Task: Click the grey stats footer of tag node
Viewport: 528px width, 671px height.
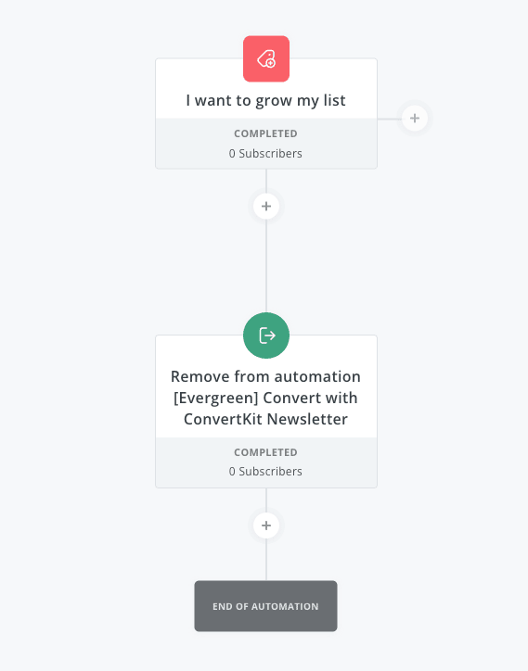Action: coord(266,144)
